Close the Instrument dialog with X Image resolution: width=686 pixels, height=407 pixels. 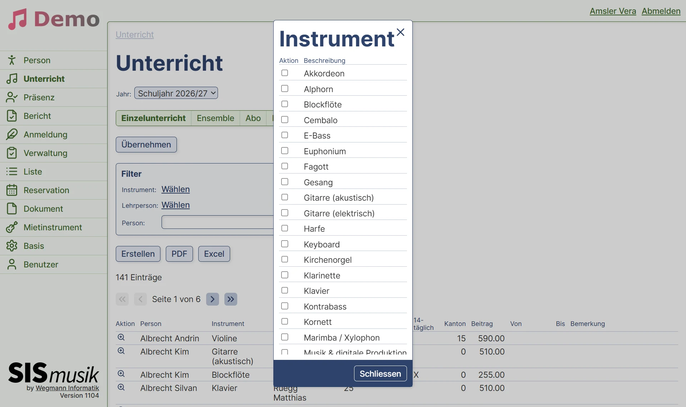click(x=401, y=32)
